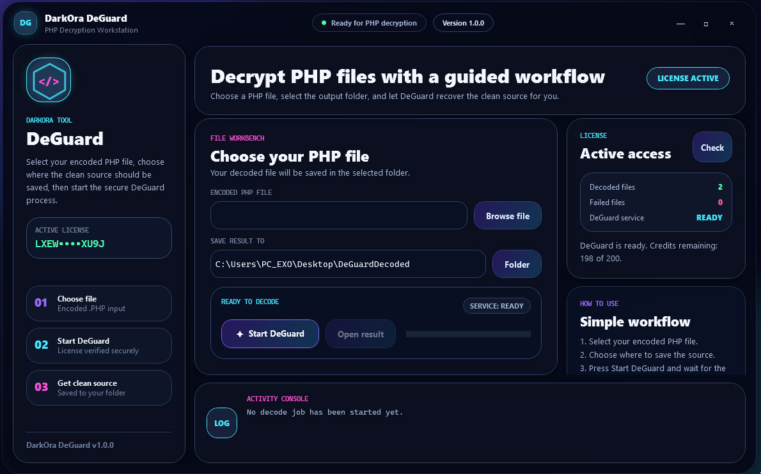
Task: Click the hexagon code icon in sidebar
Action: coord(49,80)
